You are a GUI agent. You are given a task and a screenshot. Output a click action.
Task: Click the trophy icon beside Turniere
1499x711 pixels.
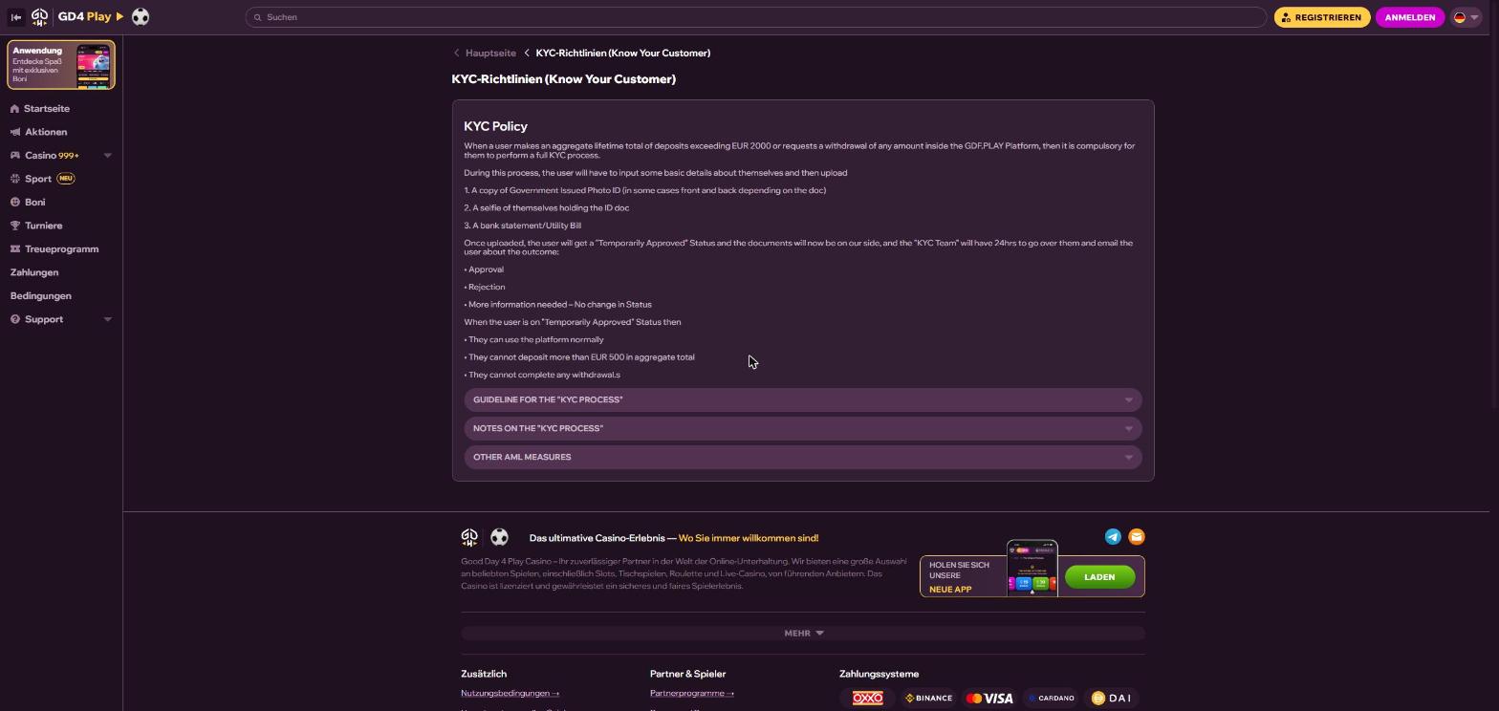(15, 226)
